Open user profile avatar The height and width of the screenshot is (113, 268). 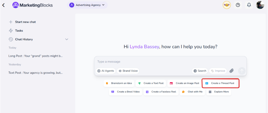260,5
